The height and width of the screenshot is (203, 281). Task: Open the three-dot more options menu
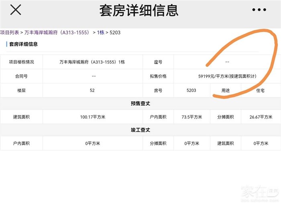pyautogui.click(x=259, y=10)
